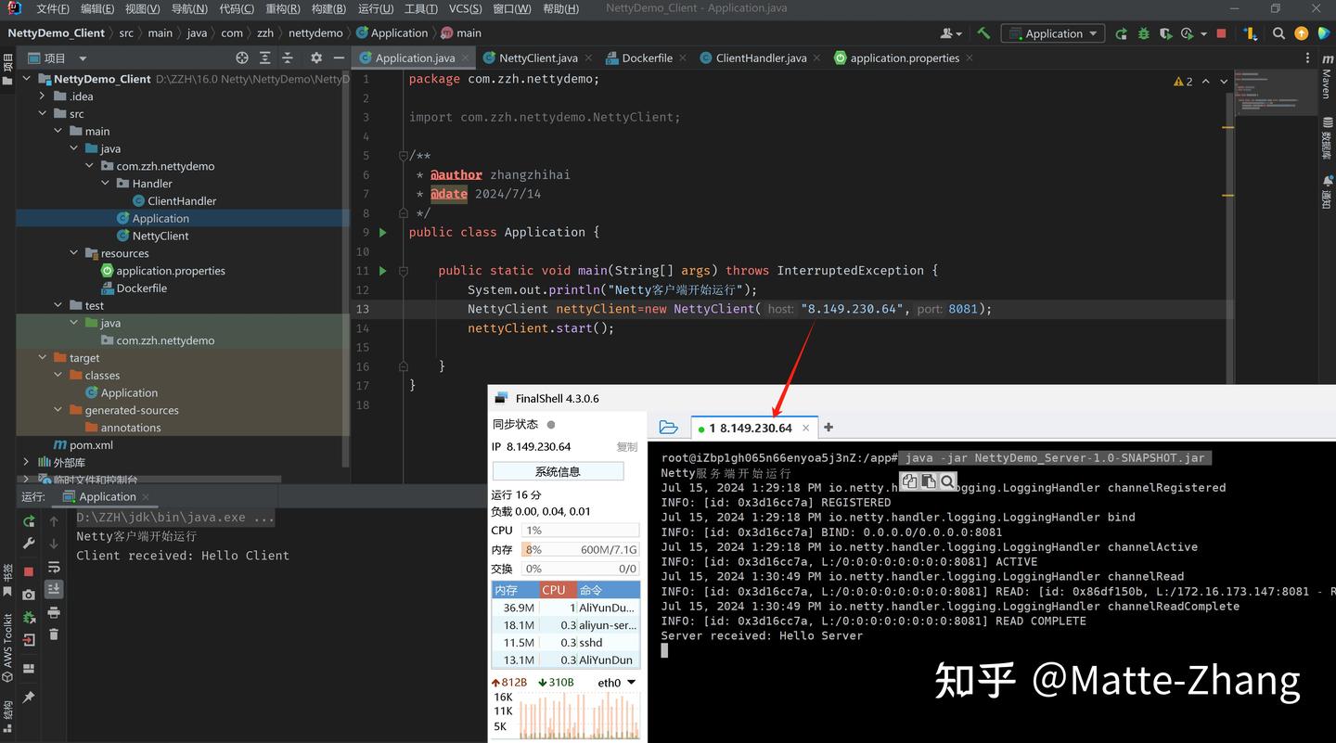The image size is (1336, 743).
Task: Click the Debug bug icon in top toolbar
Action: 1143,33
